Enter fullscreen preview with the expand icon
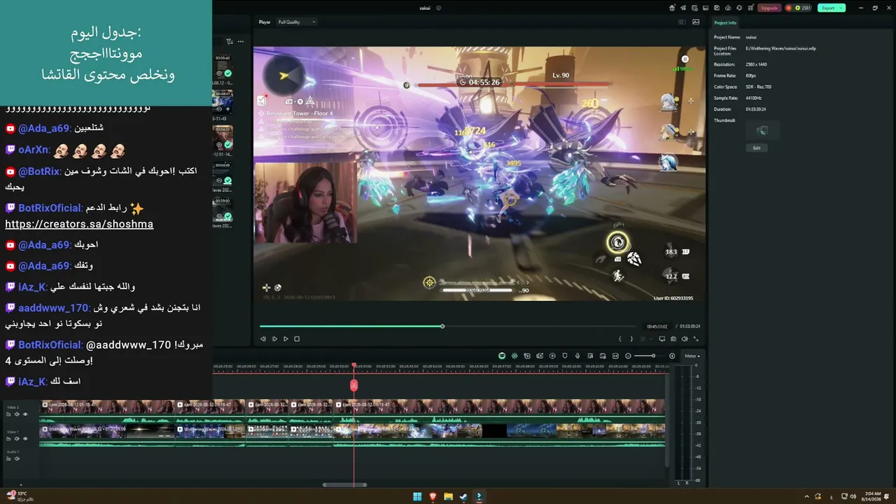This screenshot has height=504, width=896. pyautogui.click(x=696, y=339)
